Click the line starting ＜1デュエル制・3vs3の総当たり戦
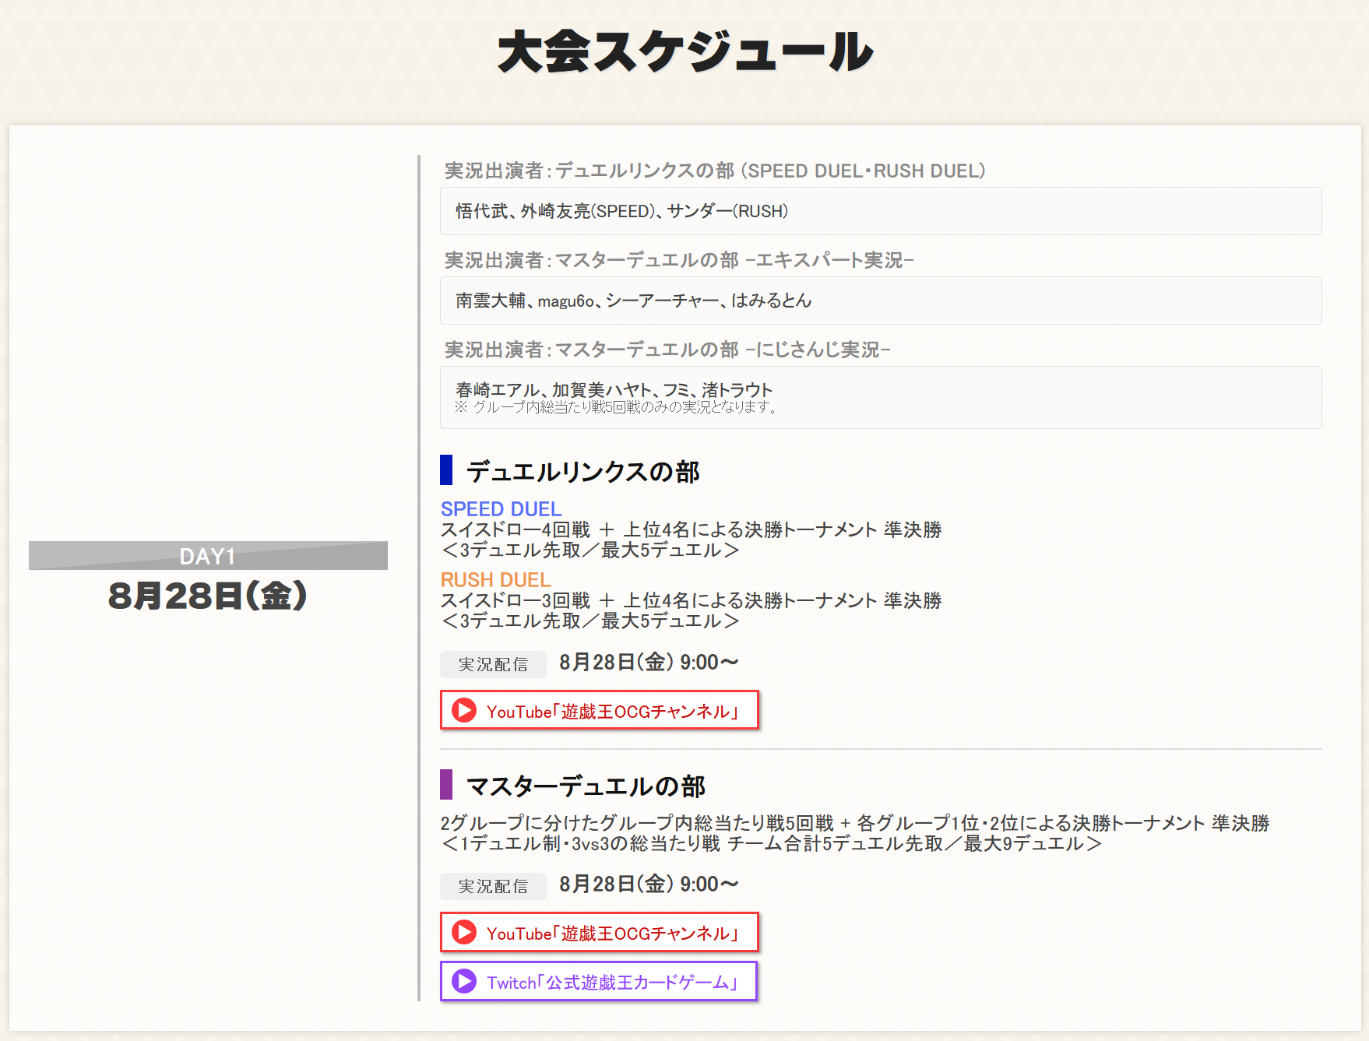 tap(772, 843)
